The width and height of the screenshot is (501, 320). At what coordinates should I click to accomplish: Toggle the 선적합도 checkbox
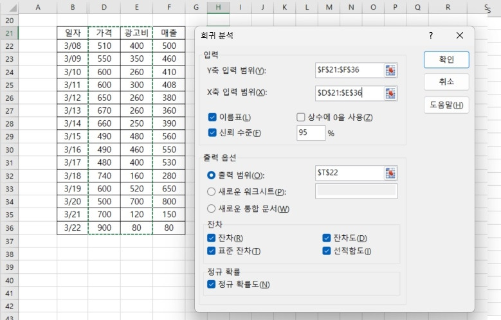(326, 251)
